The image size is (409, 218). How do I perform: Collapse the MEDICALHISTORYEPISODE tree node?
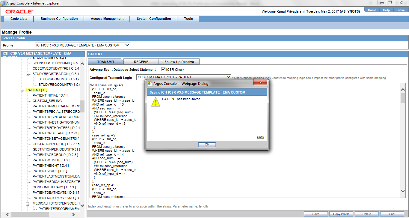pyautogui.click(x=28, y=204)
